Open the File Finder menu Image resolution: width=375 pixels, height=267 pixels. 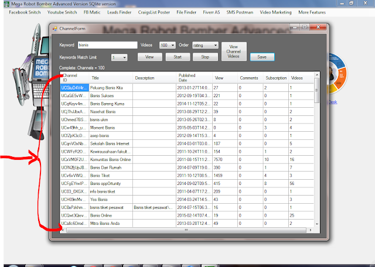[x=186, y=12]
